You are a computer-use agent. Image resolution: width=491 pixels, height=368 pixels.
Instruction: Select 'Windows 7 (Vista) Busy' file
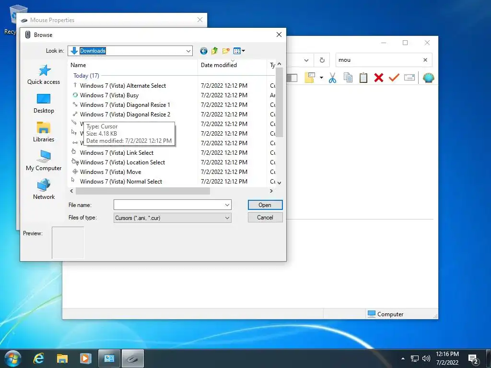[x=109, y=95]
